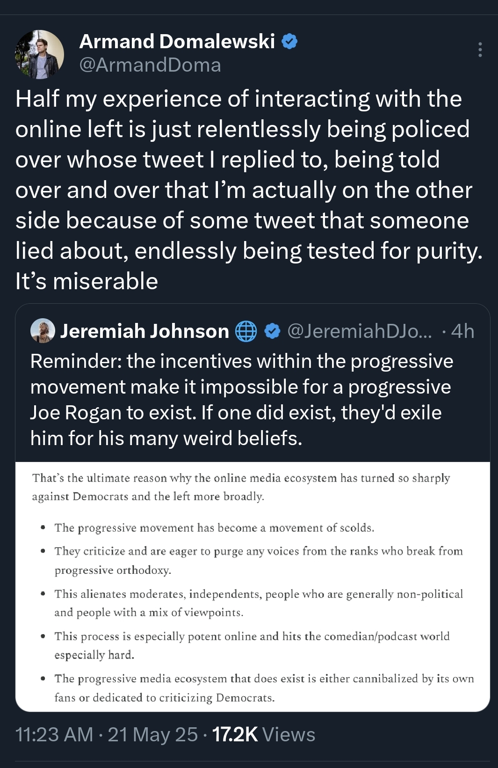The image size is (498, 768).
Task: View the 17.2K Views count
Action: click(x=264, y=735)
